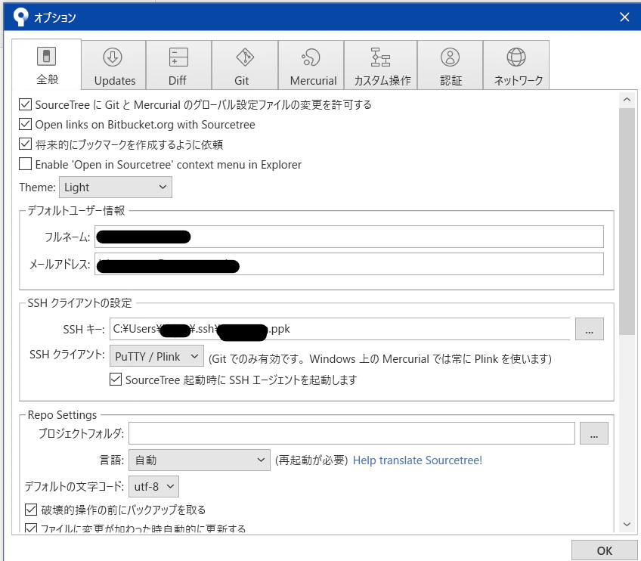Click the scrollbar down arrow

[627, 524]
